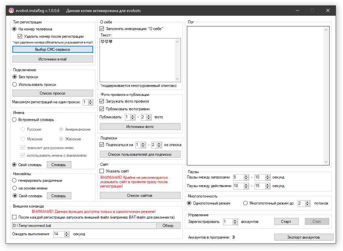Open Список пользователей для подписки

[140, 154]
